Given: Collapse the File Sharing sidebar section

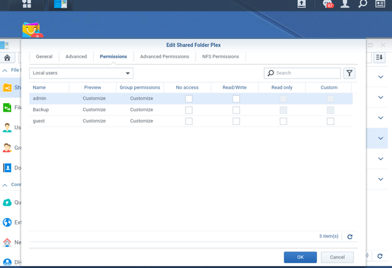Looking at the screenshot, I should pyautogui.click(x=5, y=71).
